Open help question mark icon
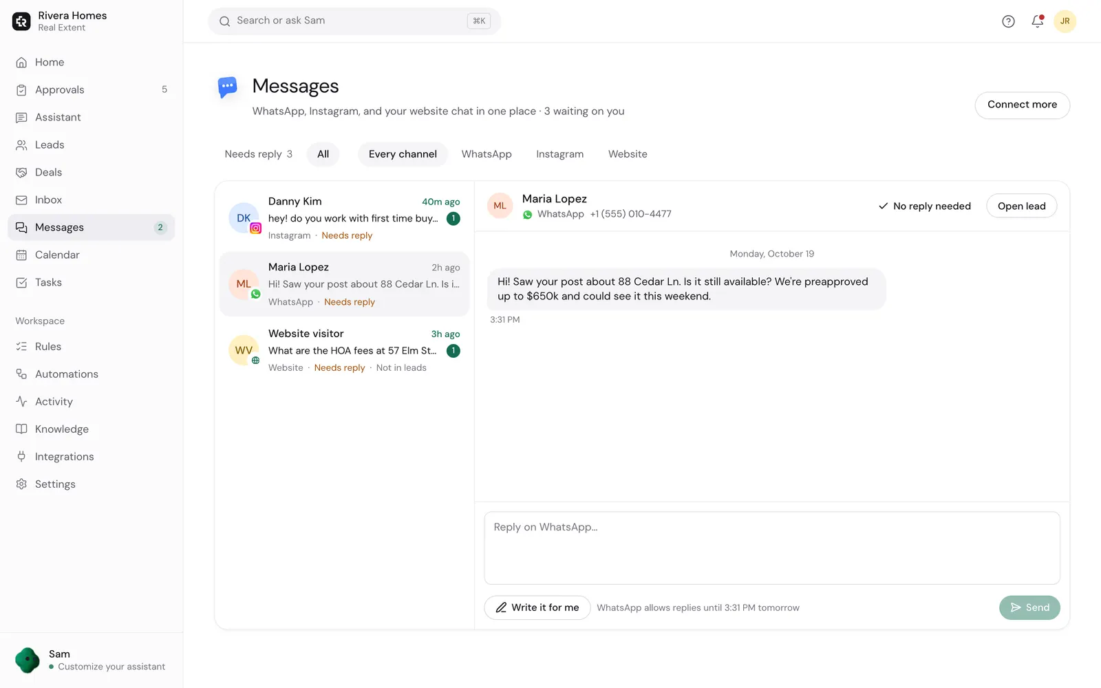The image size is (1101, 688). [1008, 21]
